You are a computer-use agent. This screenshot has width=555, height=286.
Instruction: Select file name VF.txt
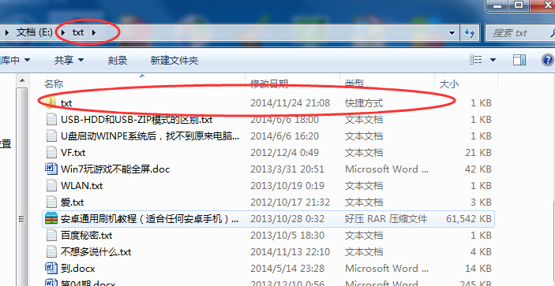[73, 153]
